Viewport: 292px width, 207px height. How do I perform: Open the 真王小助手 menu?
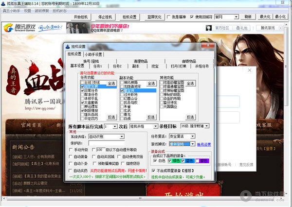click(x=11, y=11)
